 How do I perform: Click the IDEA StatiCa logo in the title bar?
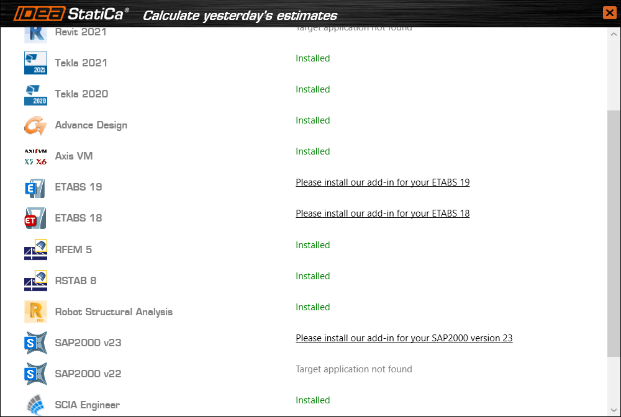tap(72, 14)
